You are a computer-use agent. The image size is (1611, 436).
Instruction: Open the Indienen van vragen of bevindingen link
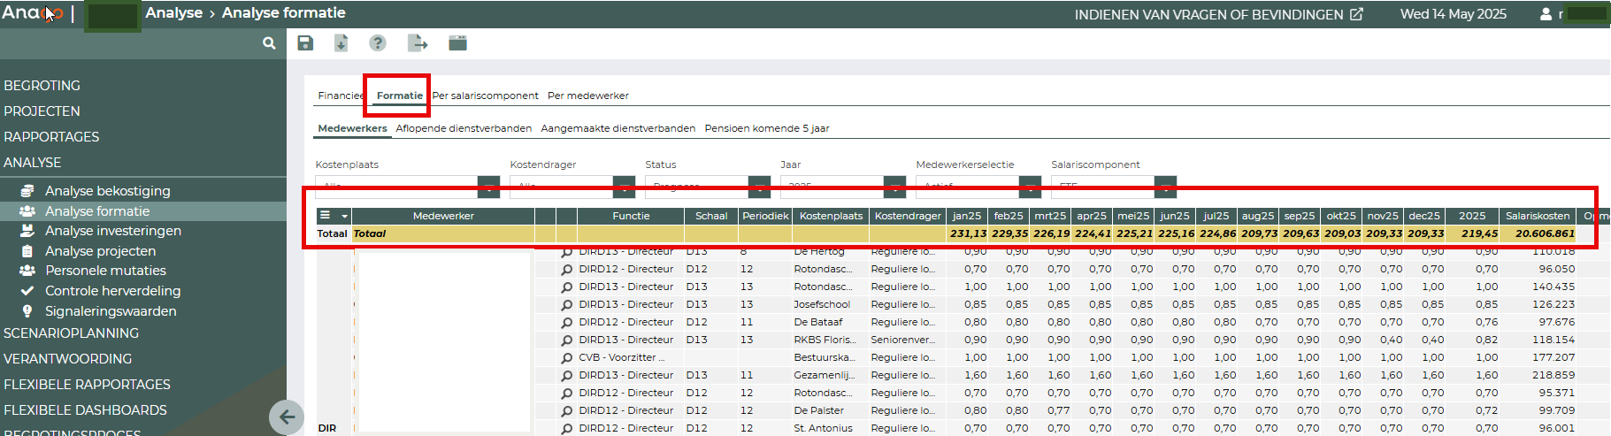point(1218,14)
